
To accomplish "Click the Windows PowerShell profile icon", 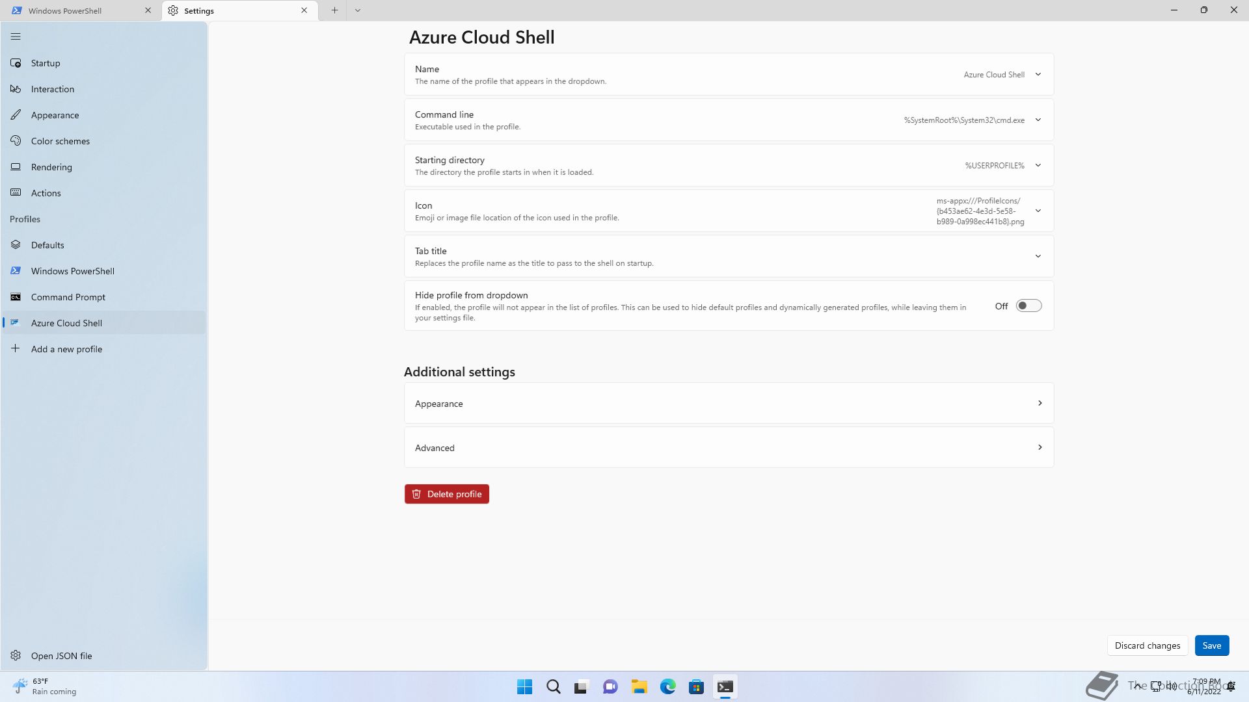I will coord(16,271).
